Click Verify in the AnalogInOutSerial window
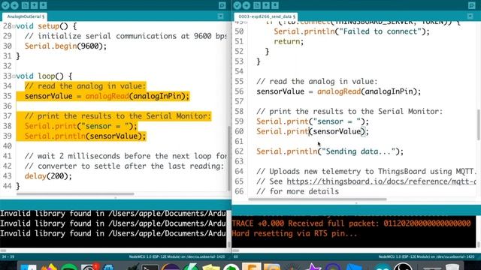The height and width of the screenshot is (270, 481). click(5, 5)
